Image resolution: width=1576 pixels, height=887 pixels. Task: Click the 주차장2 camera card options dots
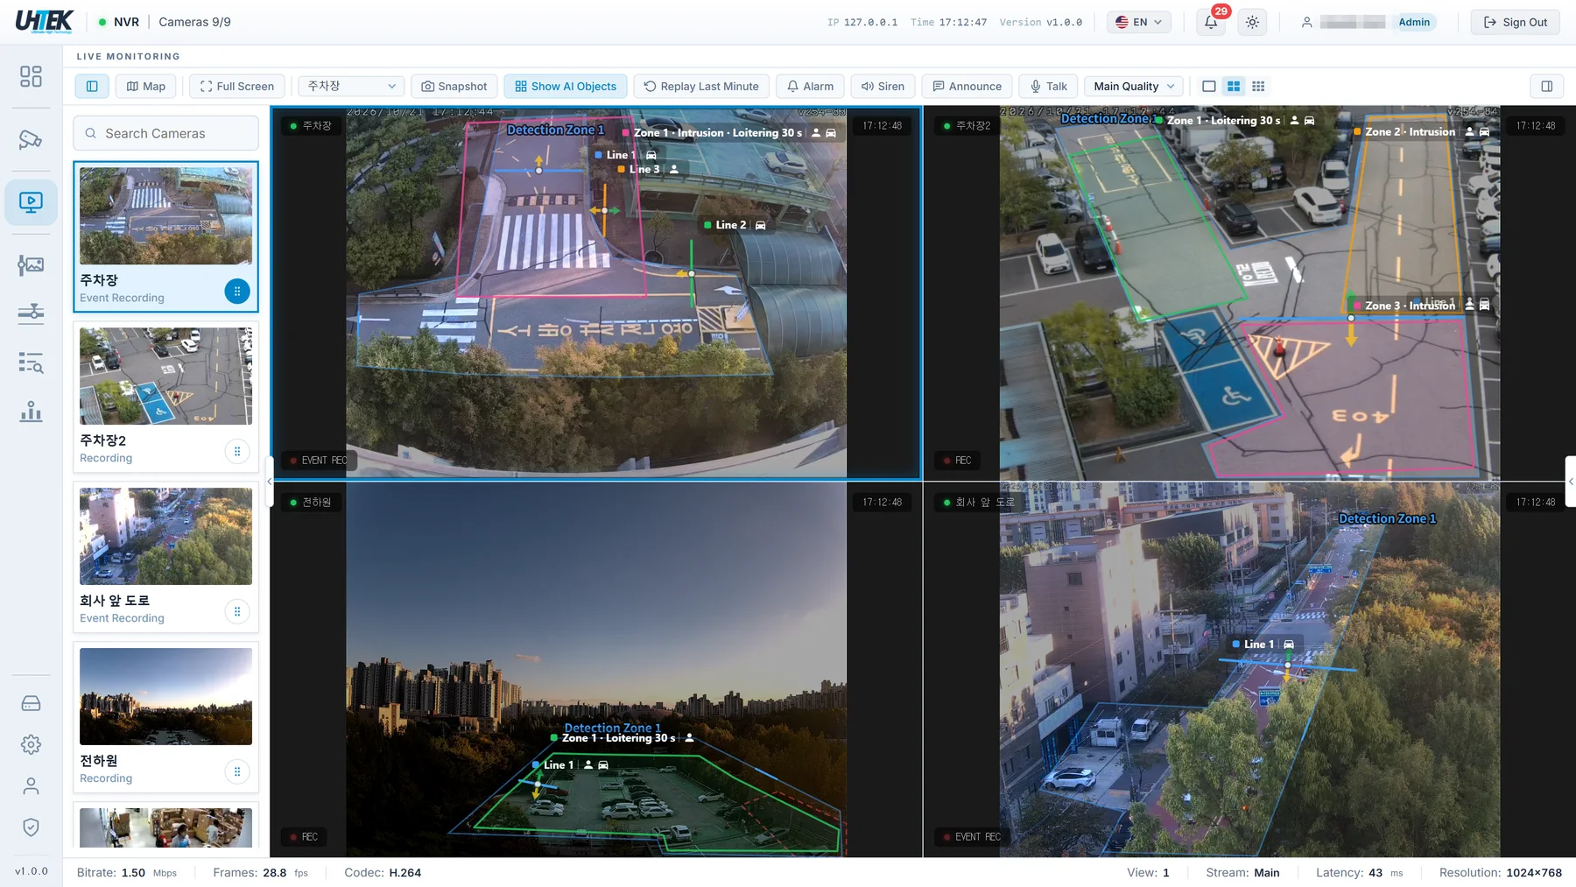(x=237, y=451)
